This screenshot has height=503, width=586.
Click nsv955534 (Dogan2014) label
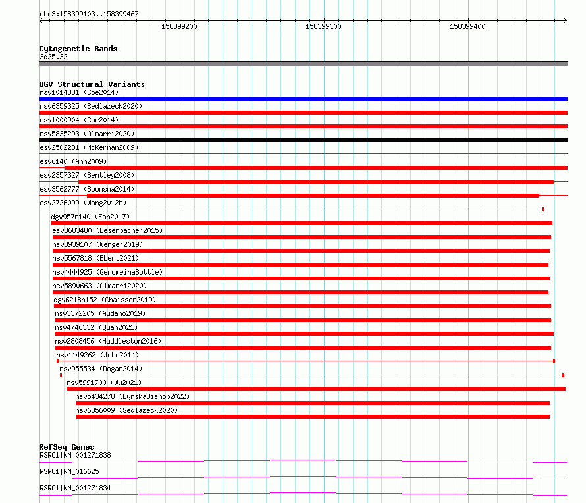click(x=101, y=369)
